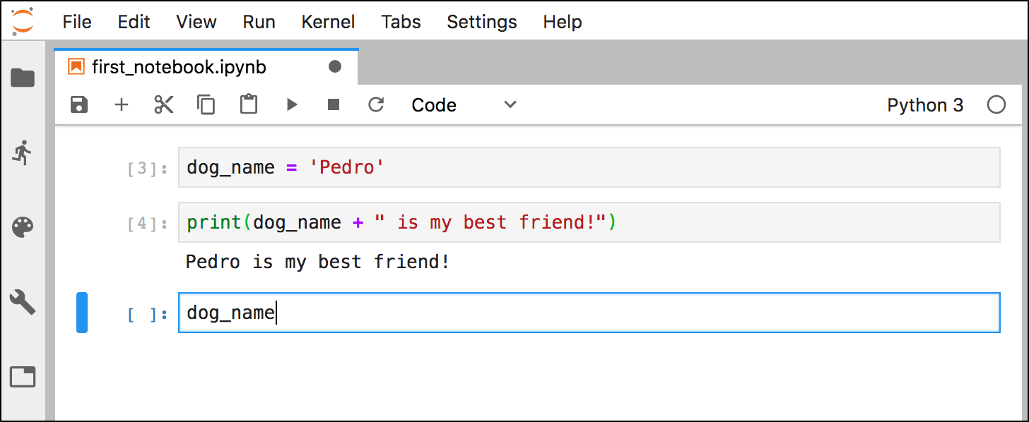Open the Settings menu
Image resolution: width=1029 pixels, height=422 pixels.
pyautogui.click(x=482, y=22)
